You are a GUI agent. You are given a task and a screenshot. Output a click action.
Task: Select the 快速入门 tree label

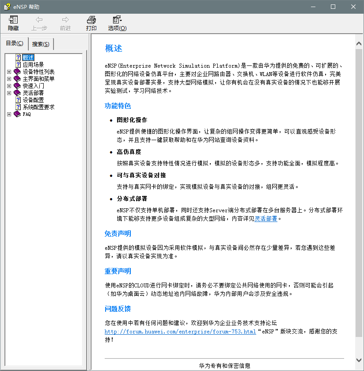(x=33, y=86)
